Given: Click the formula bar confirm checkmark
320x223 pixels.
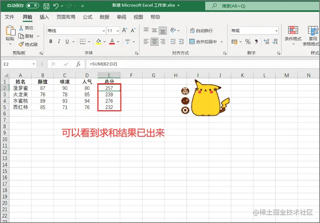Looking at the screenshot, I should (66, 64).
